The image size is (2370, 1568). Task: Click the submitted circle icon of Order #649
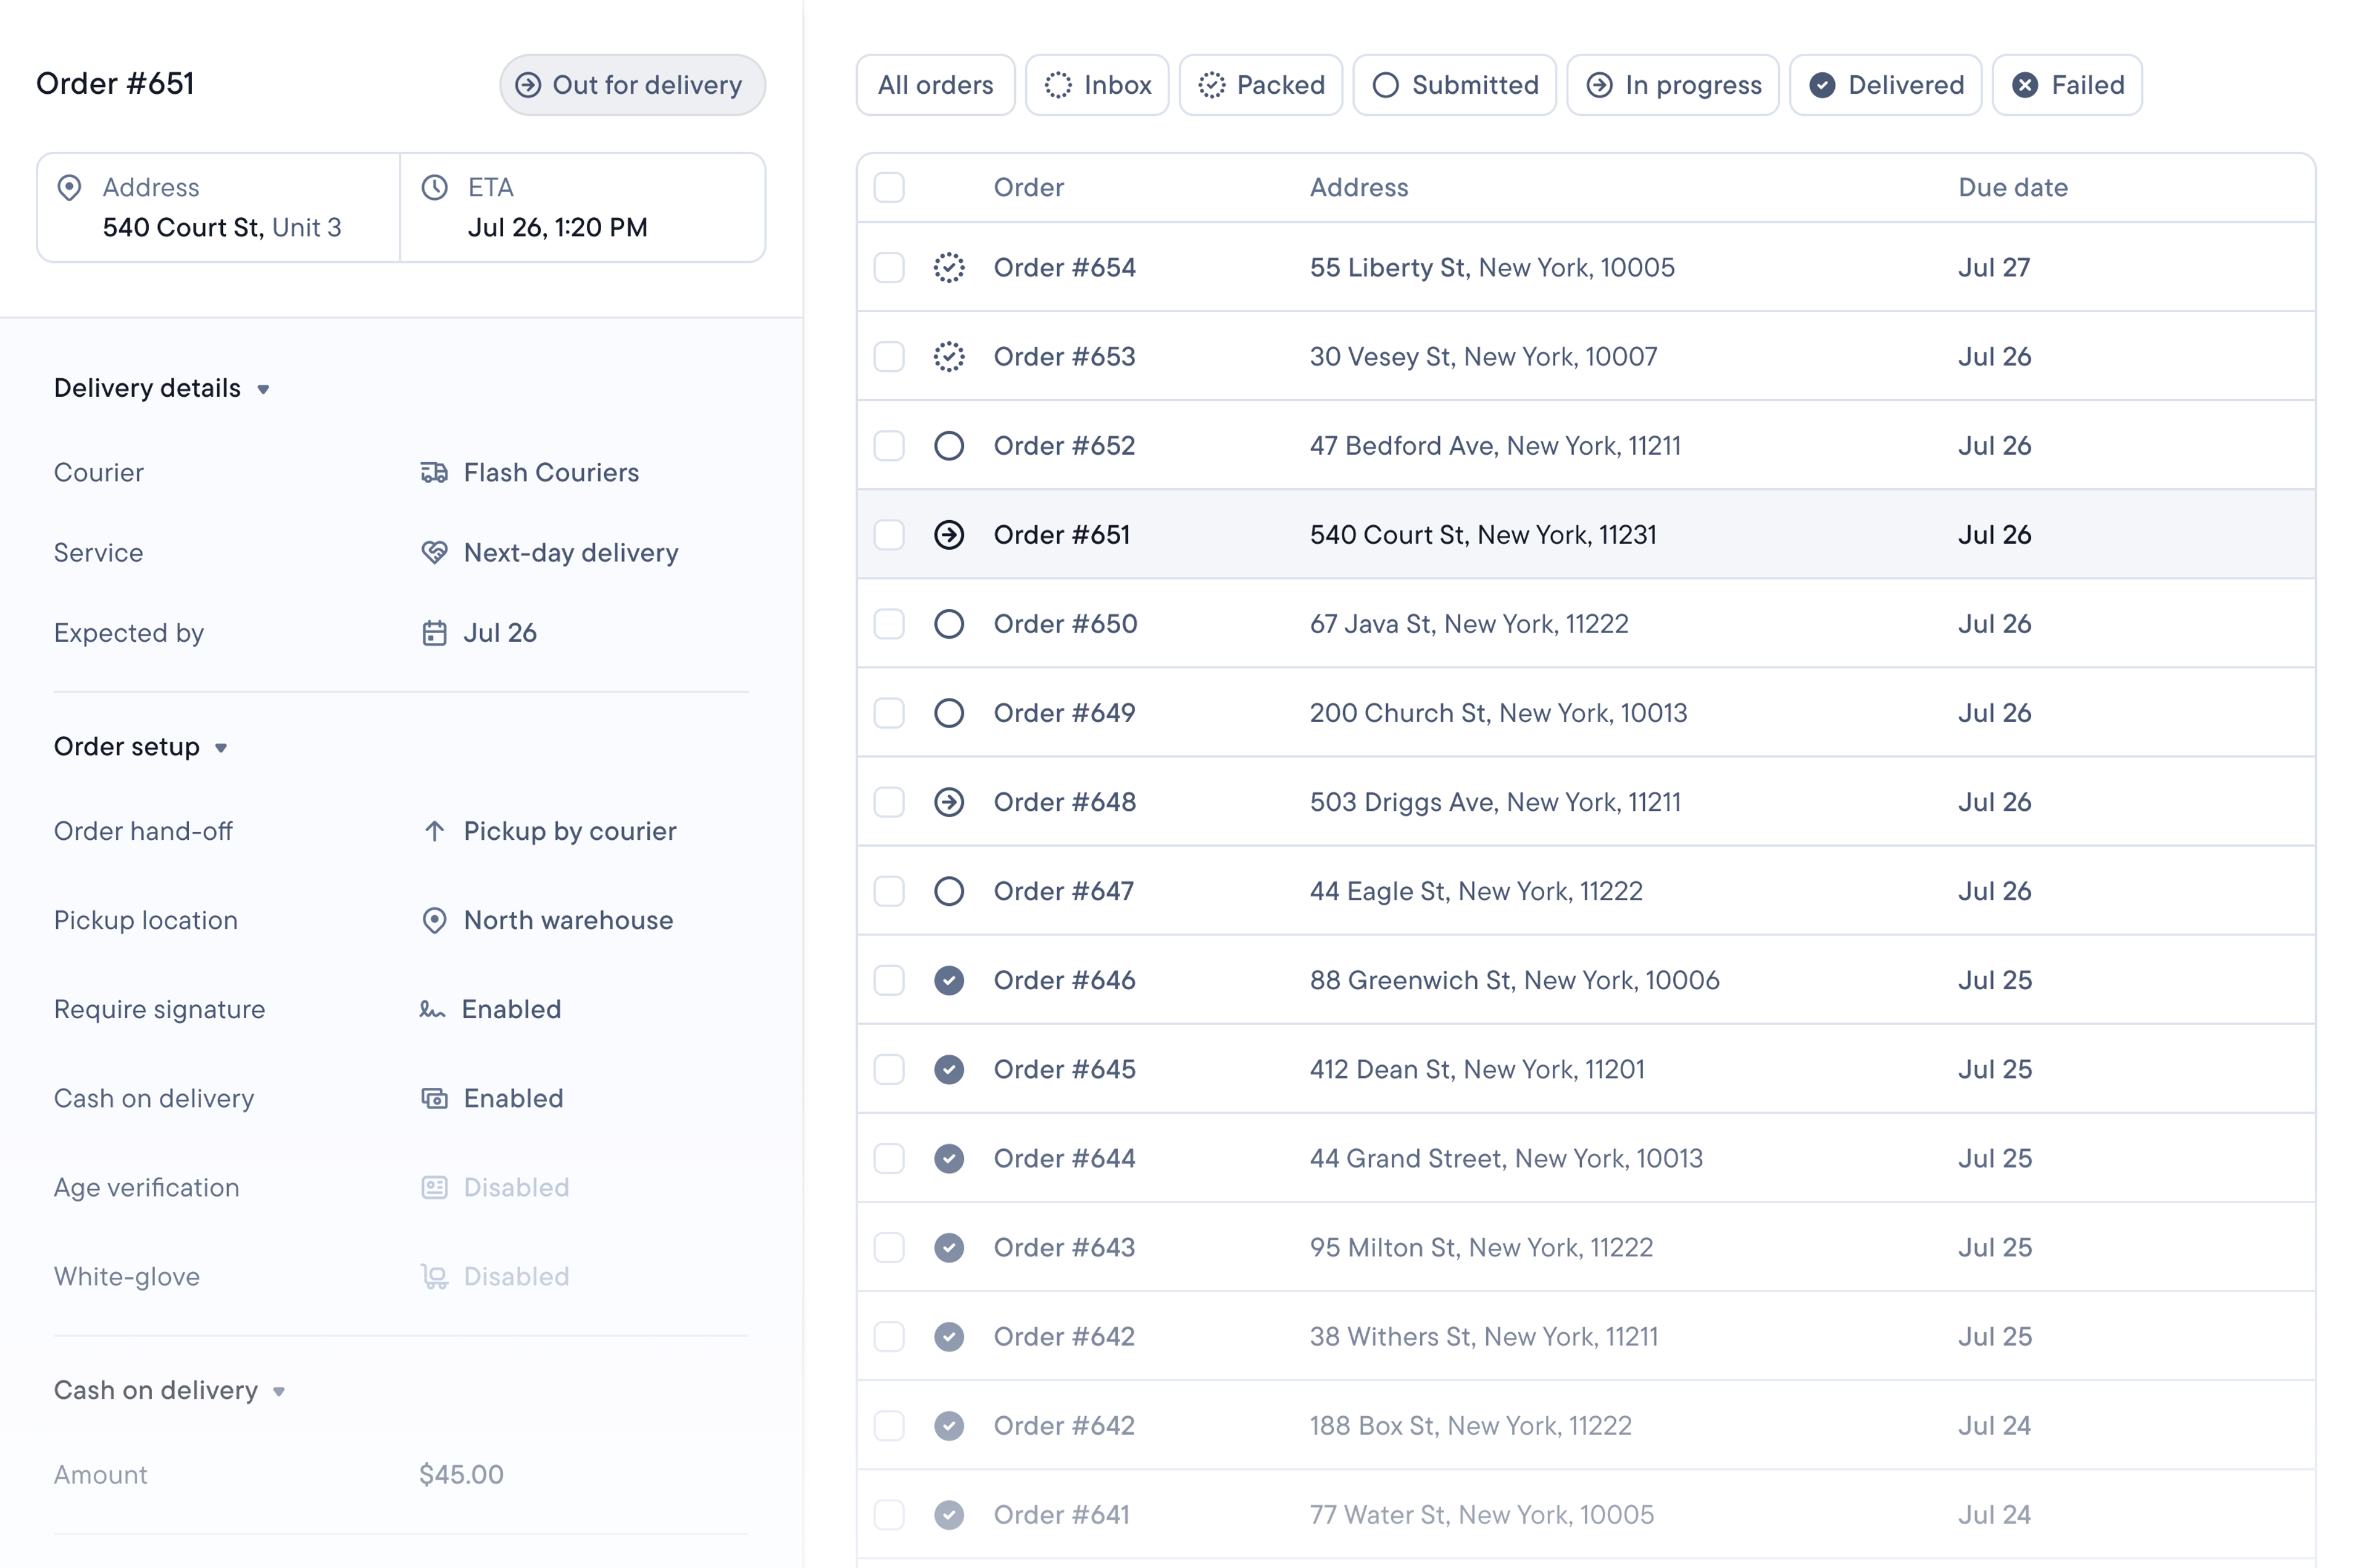click(x=949, y=713)
